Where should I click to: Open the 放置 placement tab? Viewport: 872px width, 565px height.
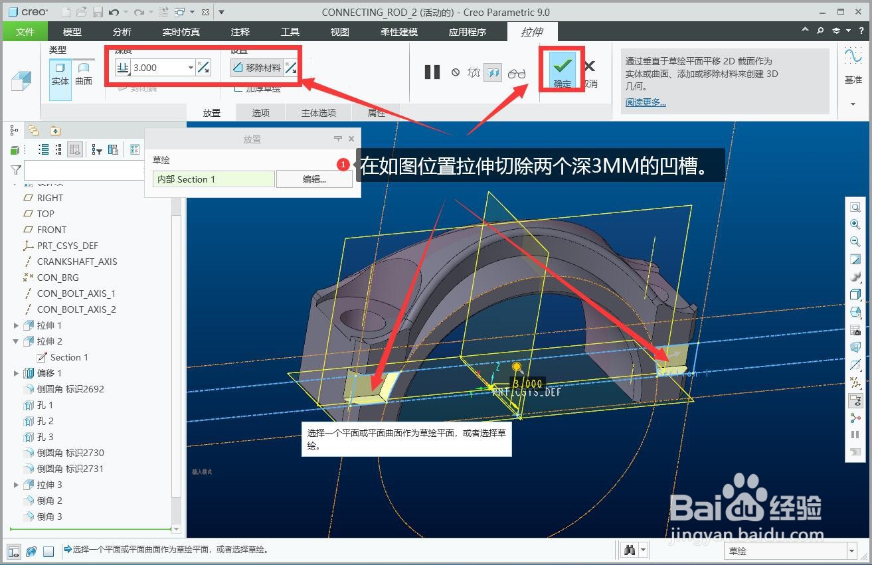click(211, 113)
